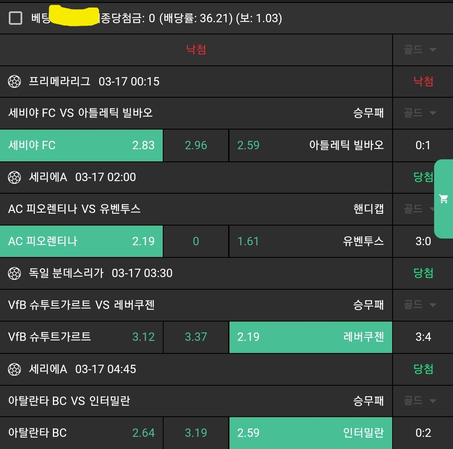
Task: Select highlighted 레버쿠젠 2.19 odds cell
Action: pos(310,337)
